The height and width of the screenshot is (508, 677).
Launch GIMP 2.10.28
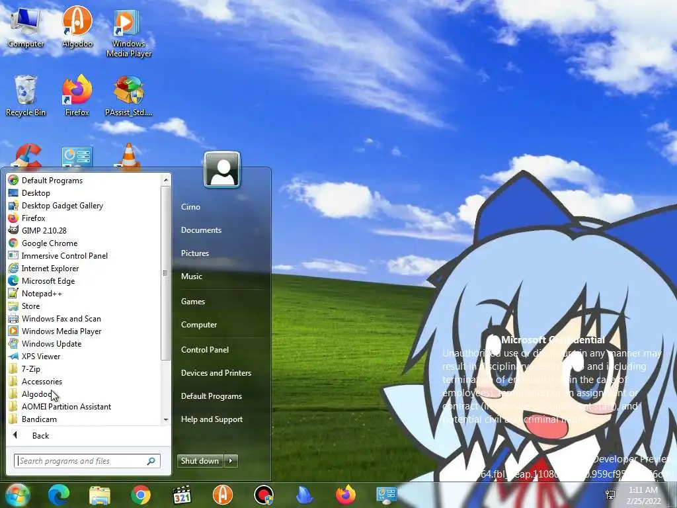tap(84, 230)
